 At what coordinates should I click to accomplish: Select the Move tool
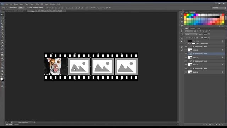point(2,15)
